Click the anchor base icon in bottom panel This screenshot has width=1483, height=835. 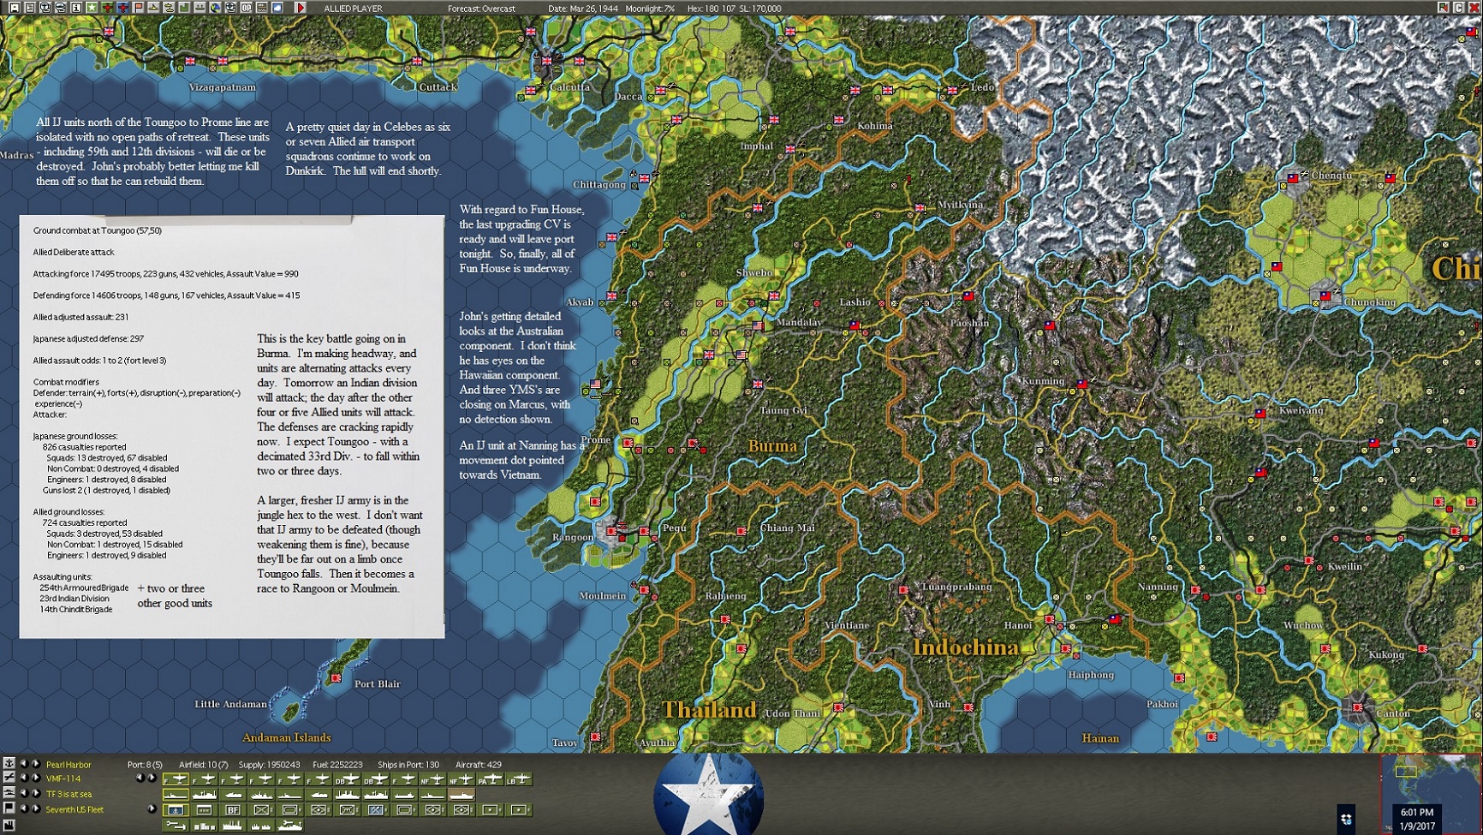pyautogui.click(x=9, y=763)
